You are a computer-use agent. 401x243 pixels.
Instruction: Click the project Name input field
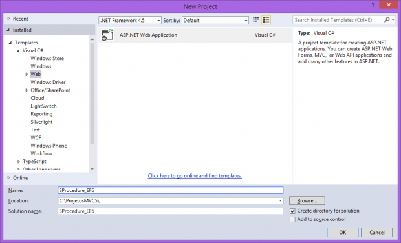click(171, 190)
